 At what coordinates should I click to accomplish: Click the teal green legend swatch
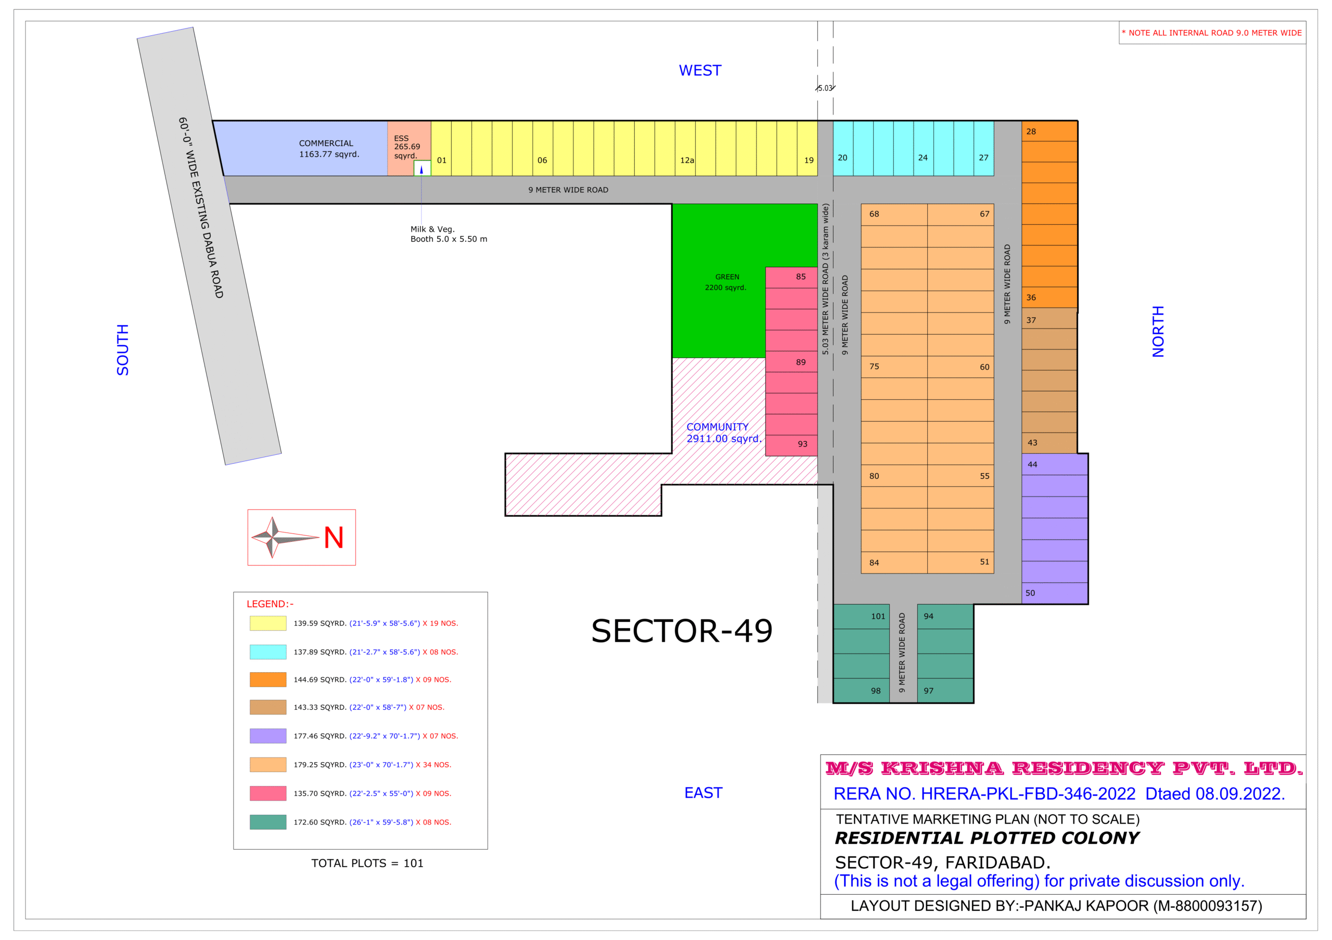pyautogui.click(x=267, y=822)
